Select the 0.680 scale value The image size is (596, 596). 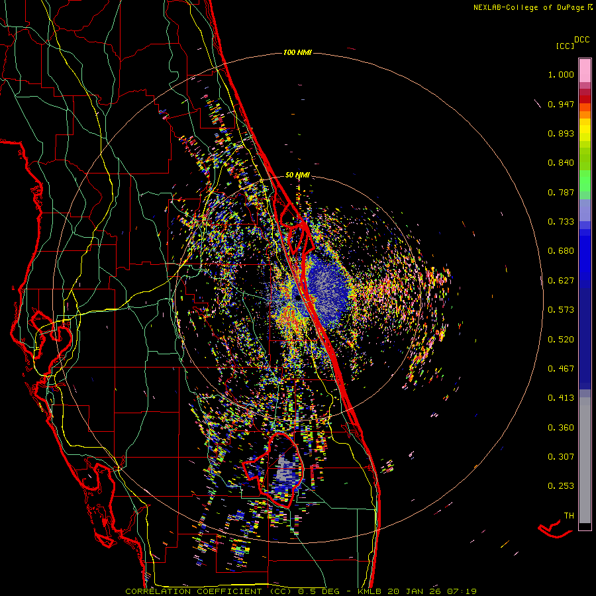pyautogui.click(x=561, y=251)
